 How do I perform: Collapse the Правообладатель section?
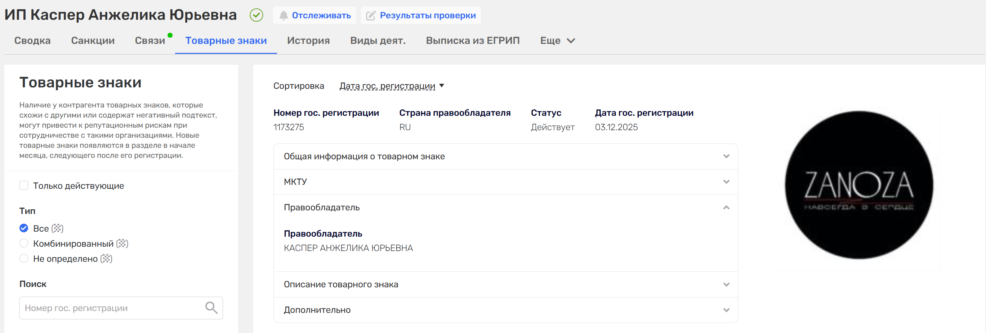(506, 208)
